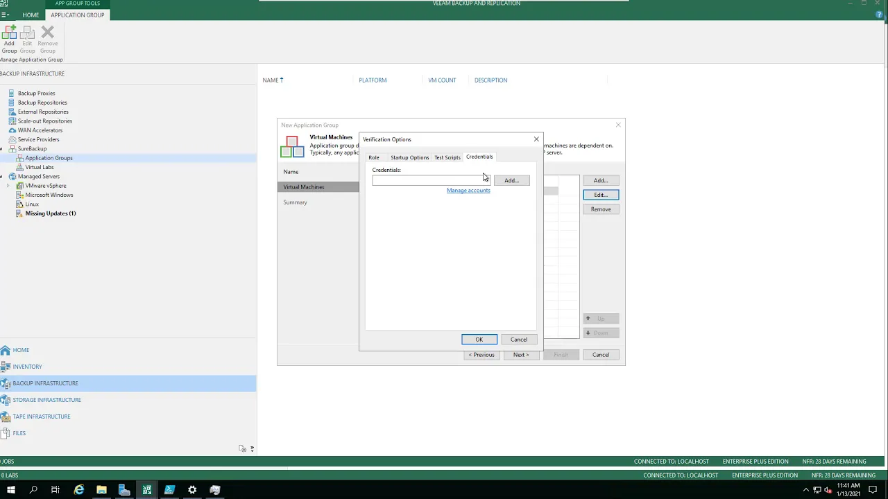This screenshot has width=888, height=499.
Task: Collapse the Managed Servers tree node
Action: pos(2,176)
